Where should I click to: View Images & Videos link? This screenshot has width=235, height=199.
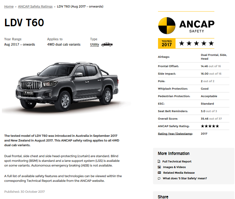[x=174, y=167]
